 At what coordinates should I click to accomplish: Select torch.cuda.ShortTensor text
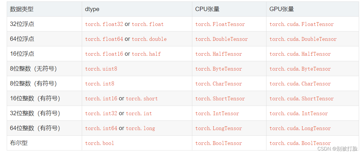pos(302,99)
